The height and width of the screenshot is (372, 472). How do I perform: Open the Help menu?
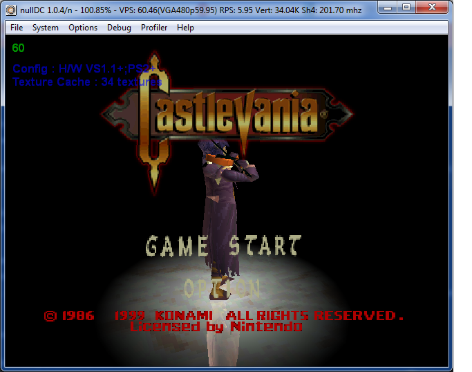[185, 28]
